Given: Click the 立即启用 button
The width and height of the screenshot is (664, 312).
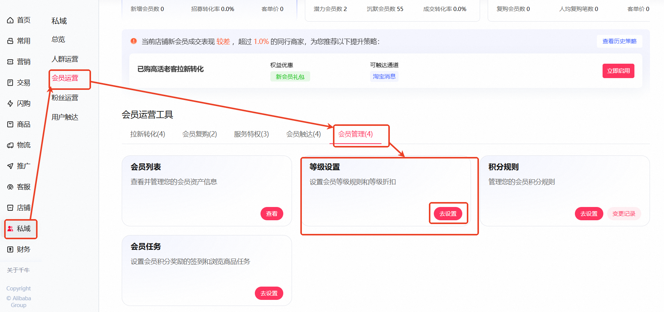Looking at the screenshot, I should tap(618, 71).
